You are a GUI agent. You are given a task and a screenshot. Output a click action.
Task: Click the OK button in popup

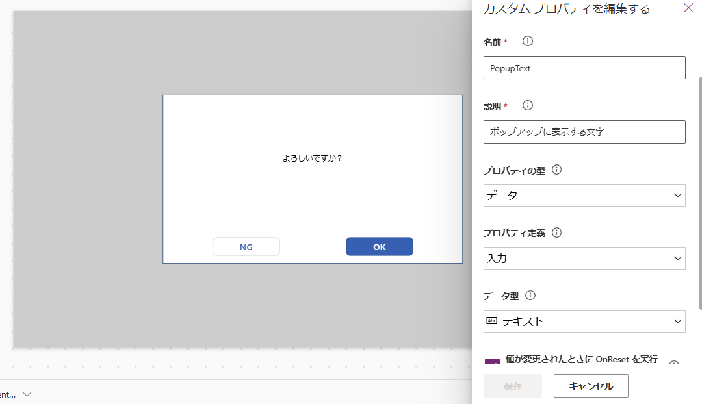pyautogui.click(x=379, y=247)
